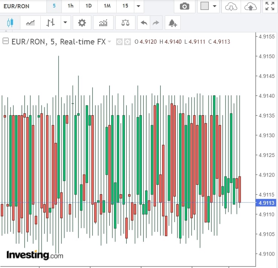
Task: Expand the time interval dropdown arrow
Action: tap(139, 6)
